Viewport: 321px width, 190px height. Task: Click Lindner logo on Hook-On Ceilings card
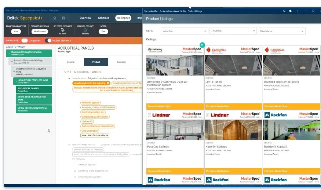(218, 115)
